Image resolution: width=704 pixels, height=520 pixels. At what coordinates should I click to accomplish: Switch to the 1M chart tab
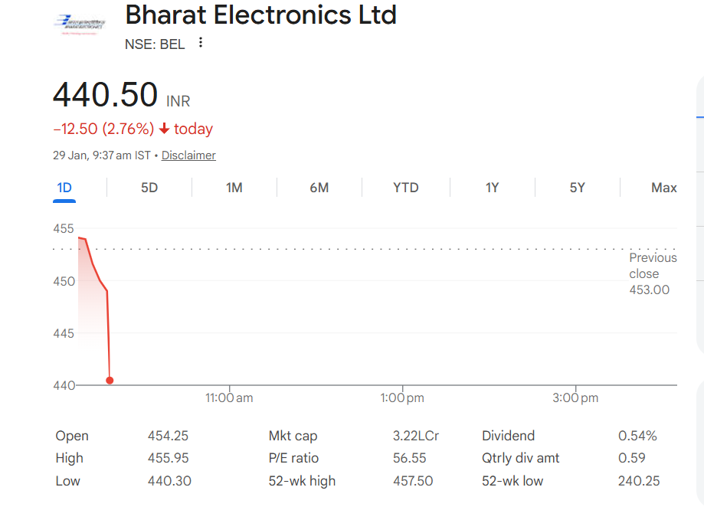click(x=234, y=188)
